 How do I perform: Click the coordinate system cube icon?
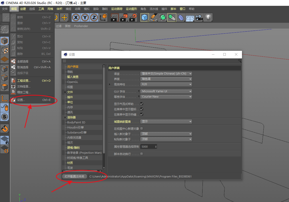click(x=103, y=17)
